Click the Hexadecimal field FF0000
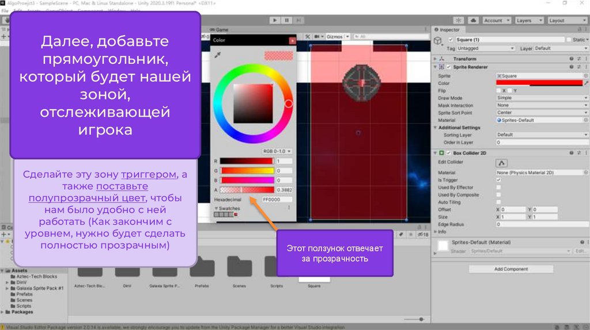Image resolution: width=590 pixels, height=330 pixels. (x=277, y=199)
